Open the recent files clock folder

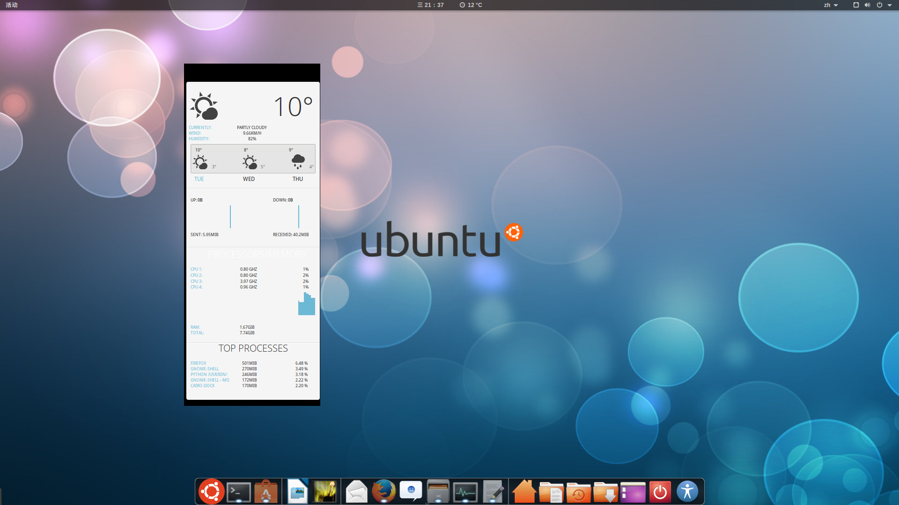[x=578, y=492]
